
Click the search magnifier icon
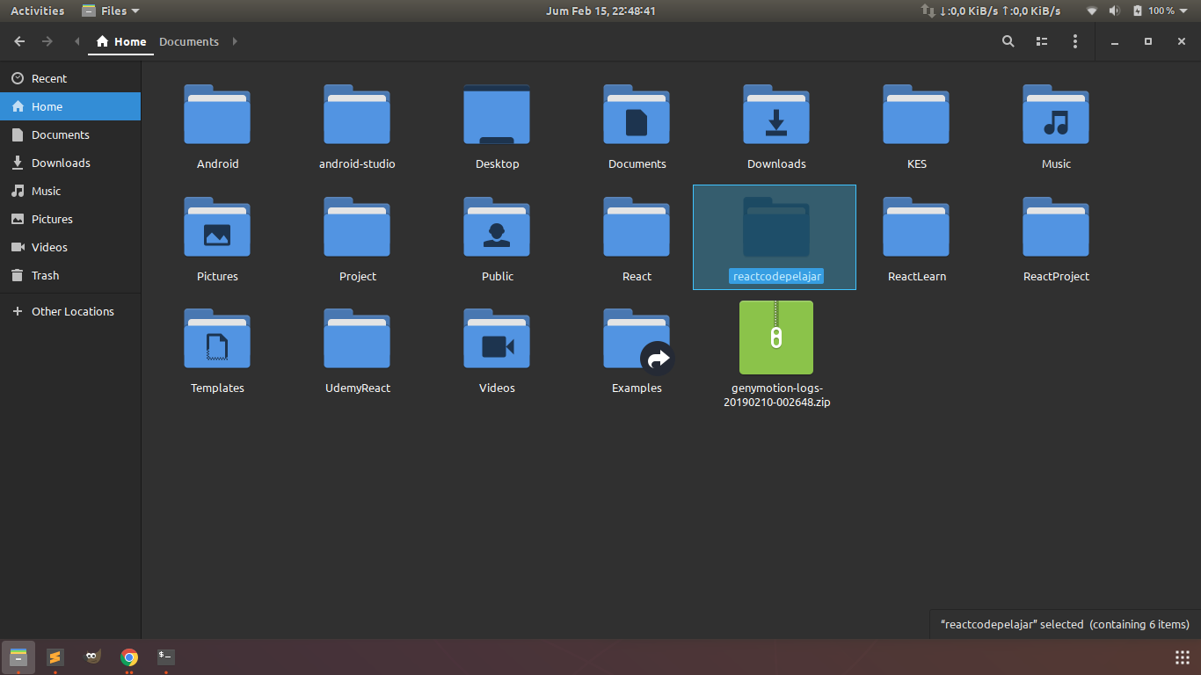[1008, 41]
